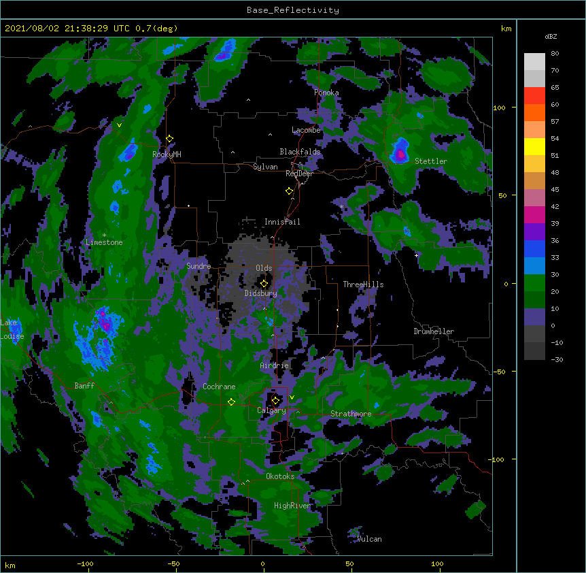The image size is (586, 573).
Task: Select the yellow diamond marker south of RedDeer
Action: (290, 191)
